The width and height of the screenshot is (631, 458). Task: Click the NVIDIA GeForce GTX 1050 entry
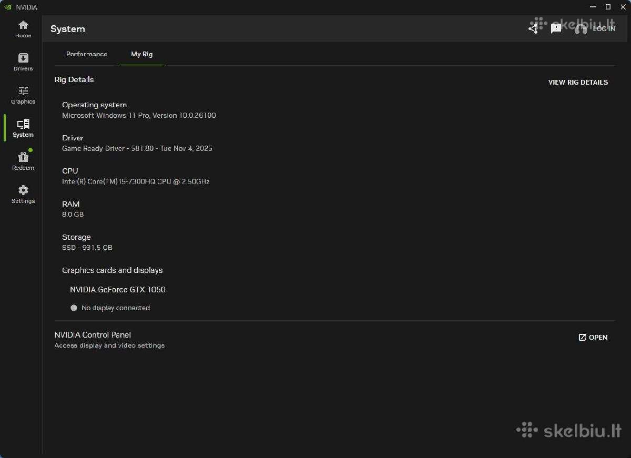pyautogui.click(x=118, y=289)
